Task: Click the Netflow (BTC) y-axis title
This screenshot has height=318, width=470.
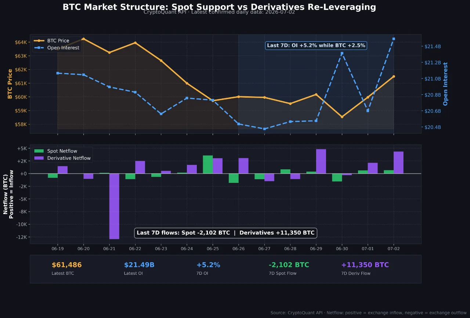Action: 8,194
